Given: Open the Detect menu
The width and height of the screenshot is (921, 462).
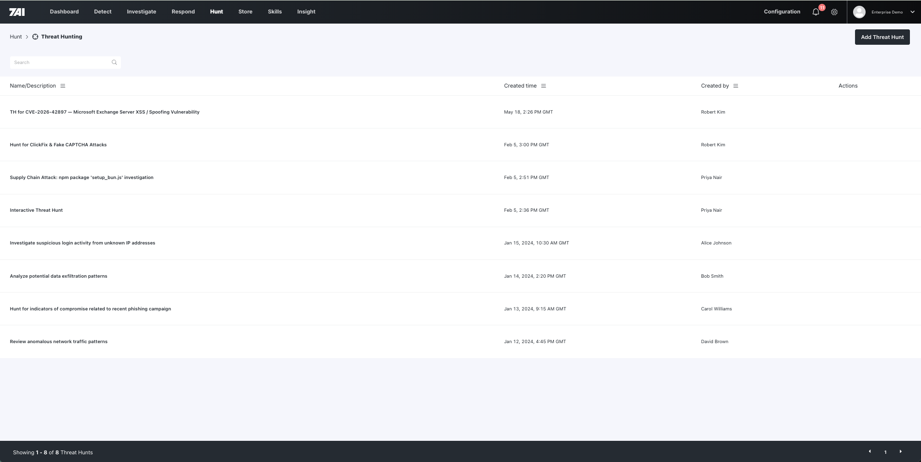Looking at the screenshot, I should [x=103, y=12].
